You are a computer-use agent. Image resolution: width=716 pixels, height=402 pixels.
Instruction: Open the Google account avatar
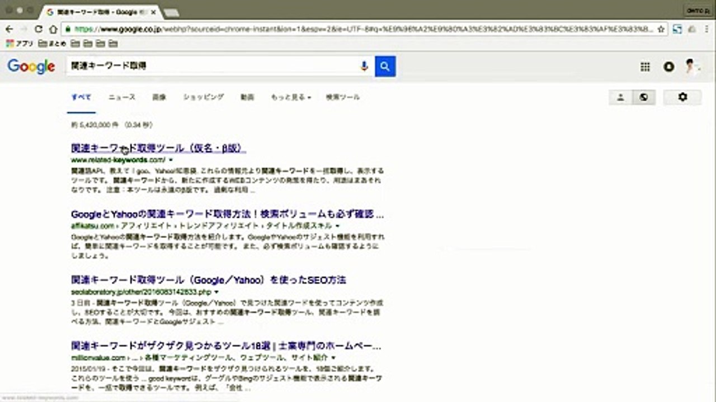(693, 66)
